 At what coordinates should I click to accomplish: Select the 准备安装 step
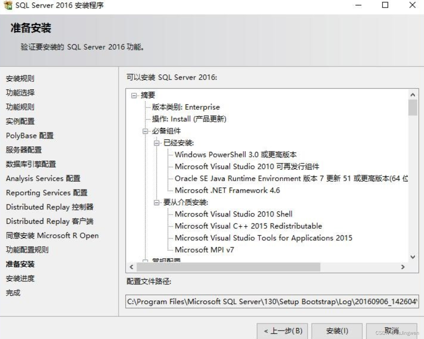[20, 264]
